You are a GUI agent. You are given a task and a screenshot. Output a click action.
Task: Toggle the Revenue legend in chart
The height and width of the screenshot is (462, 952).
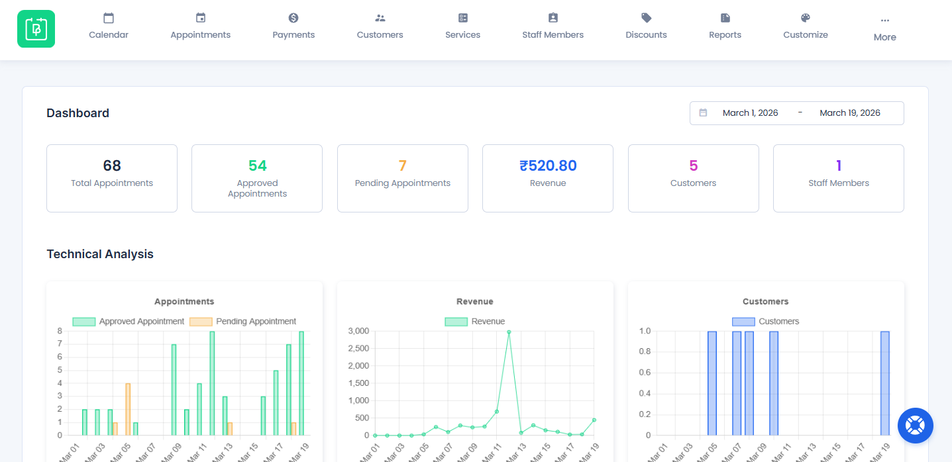[x=474, y=322]
